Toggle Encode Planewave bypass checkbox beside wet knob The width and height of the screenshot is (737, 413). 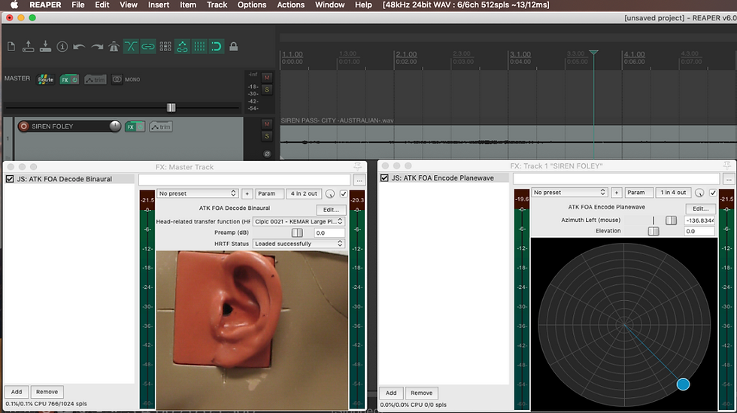[x=713, y=193]
